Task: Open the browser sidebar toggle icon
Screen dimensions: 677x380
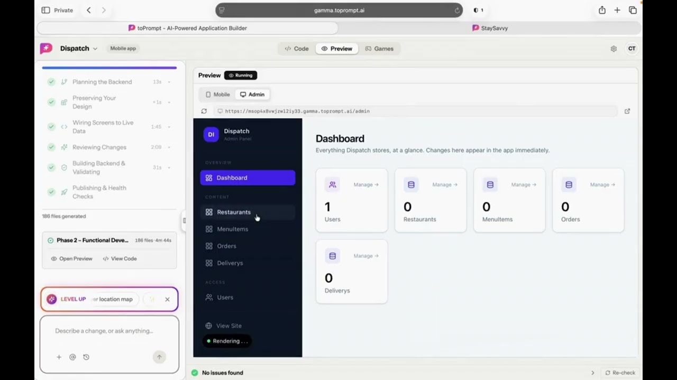Action: 45,10
